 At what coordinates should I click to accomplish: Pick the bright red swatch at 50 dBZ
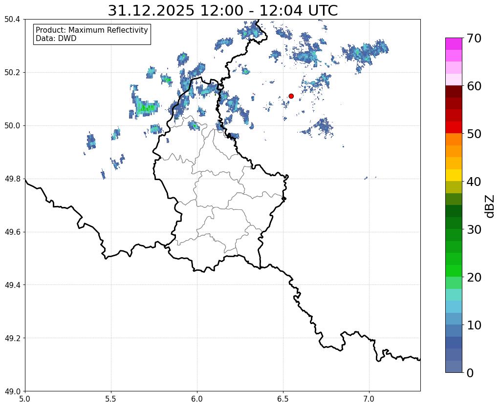pyautogui.click(x=454, y=127)
